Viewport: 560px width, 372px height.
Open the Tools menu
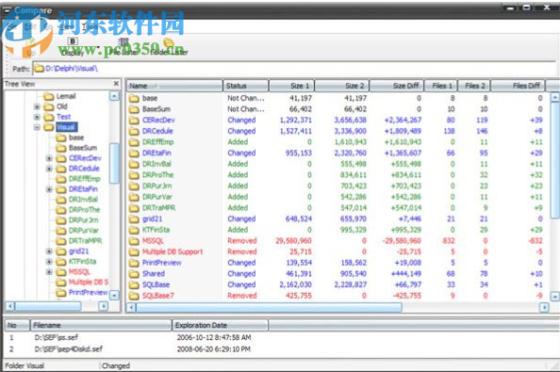(x=90, y=26)
